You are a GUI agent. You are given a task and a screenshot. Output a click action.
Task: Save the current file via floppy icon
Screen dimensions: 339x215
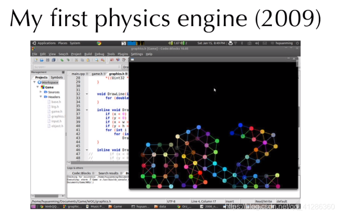48,60
